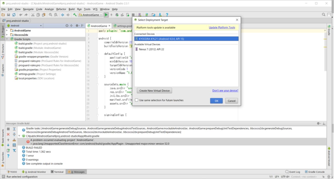This screenshot has width=334, height=179.
Task: Click Cancel in Select Deployment Target dialog
Action: pyautogui.click(x=231, y=101)
